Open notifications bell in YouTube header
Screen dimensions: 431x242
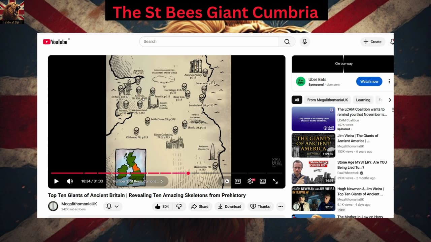(392, 42)
